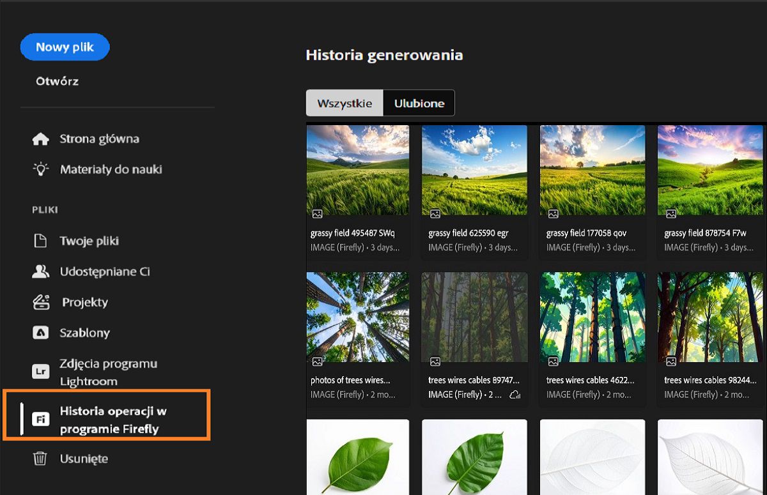Click image type icon on grassy field 177058 thumbnail
The height and width of the screenshot is (495, 767).
[554, 214]
